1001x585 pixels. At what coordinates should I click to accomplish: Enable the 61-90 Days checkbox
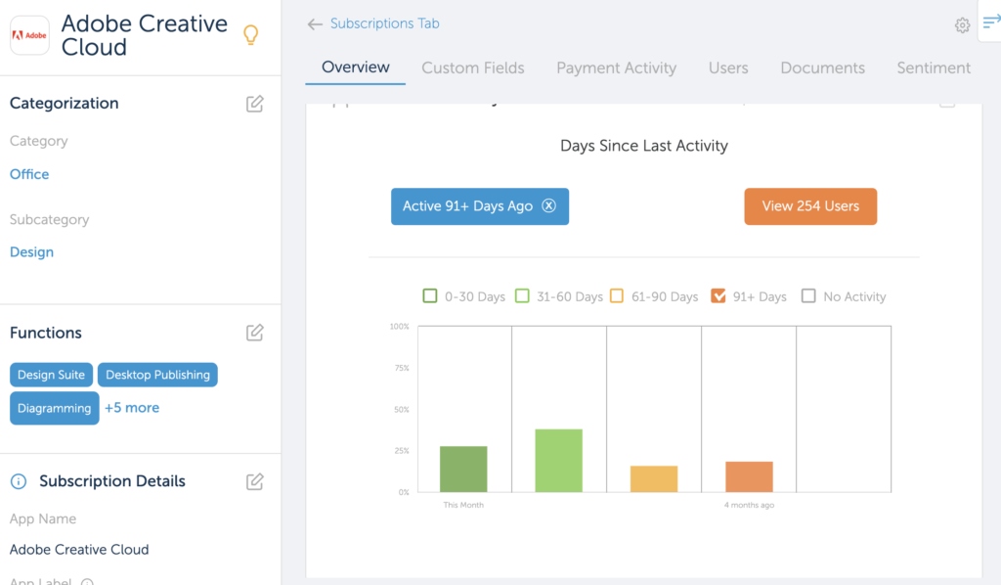(617, 295)
